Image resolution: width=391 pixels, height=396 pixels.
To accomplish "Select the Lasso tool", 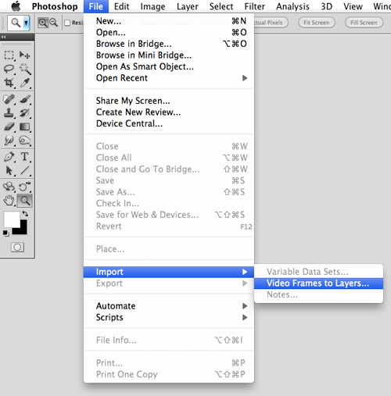I will (x=9, y=69).
